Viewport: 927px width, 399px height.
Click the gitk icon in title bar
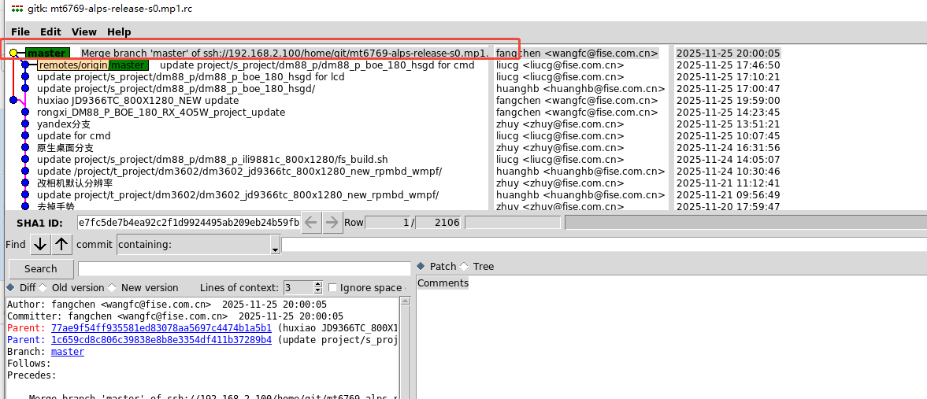coord(17,9)
